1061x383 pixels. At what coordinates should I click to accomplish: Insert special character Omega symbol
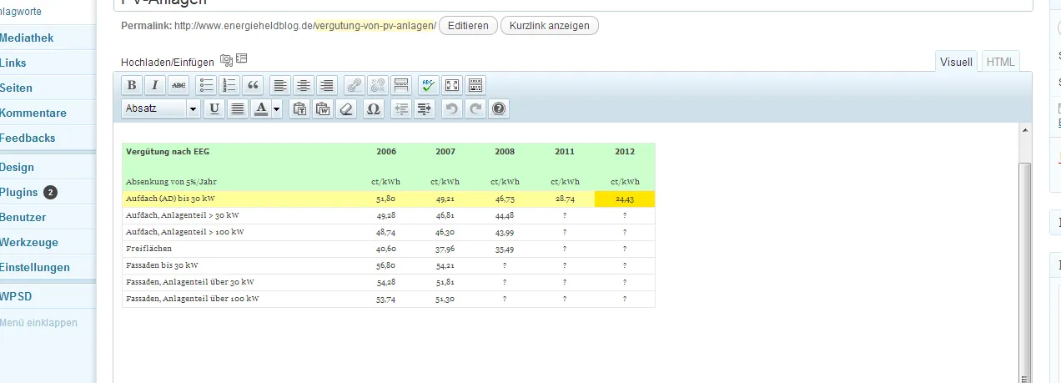(373, 108)
